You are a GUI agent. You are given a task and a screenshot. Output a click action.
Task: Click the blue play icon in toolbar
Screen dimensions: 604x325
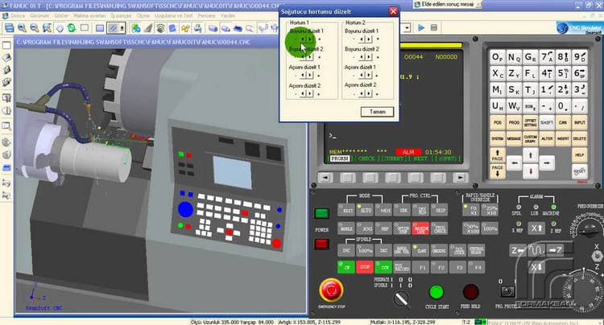pos(421,27)
